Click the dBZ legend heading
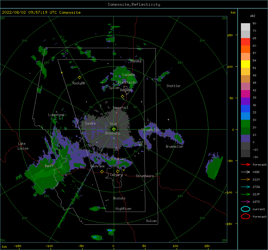Screen dimensions: 268x250 click(253, 16)
